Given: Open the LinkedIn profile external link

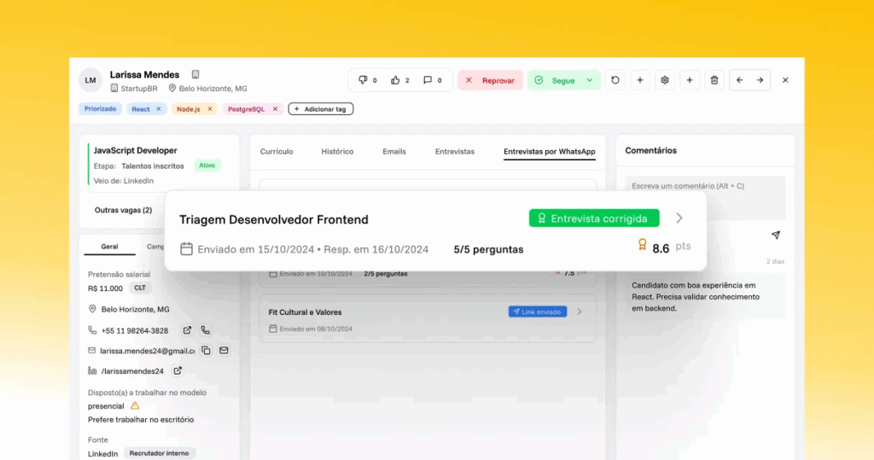Looking at the screenshot, I should pos(178,371).
